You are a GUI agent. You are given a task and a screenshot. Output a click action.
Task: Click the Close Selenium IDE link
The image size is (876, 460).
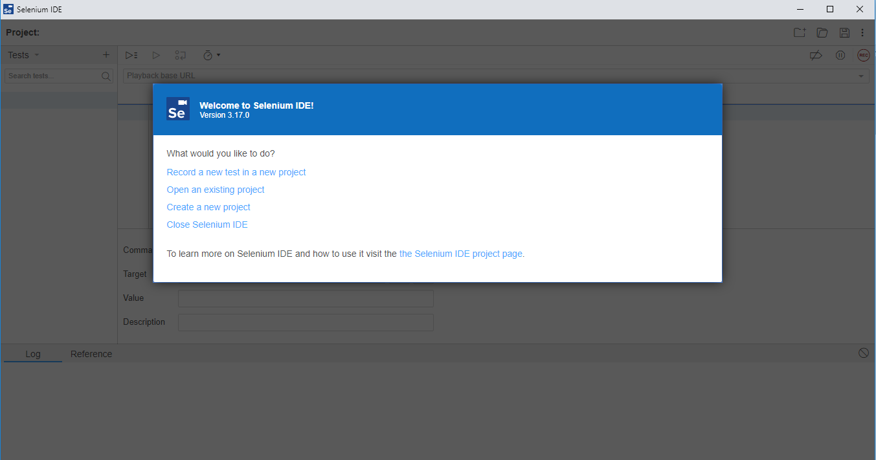pos(207,225)
